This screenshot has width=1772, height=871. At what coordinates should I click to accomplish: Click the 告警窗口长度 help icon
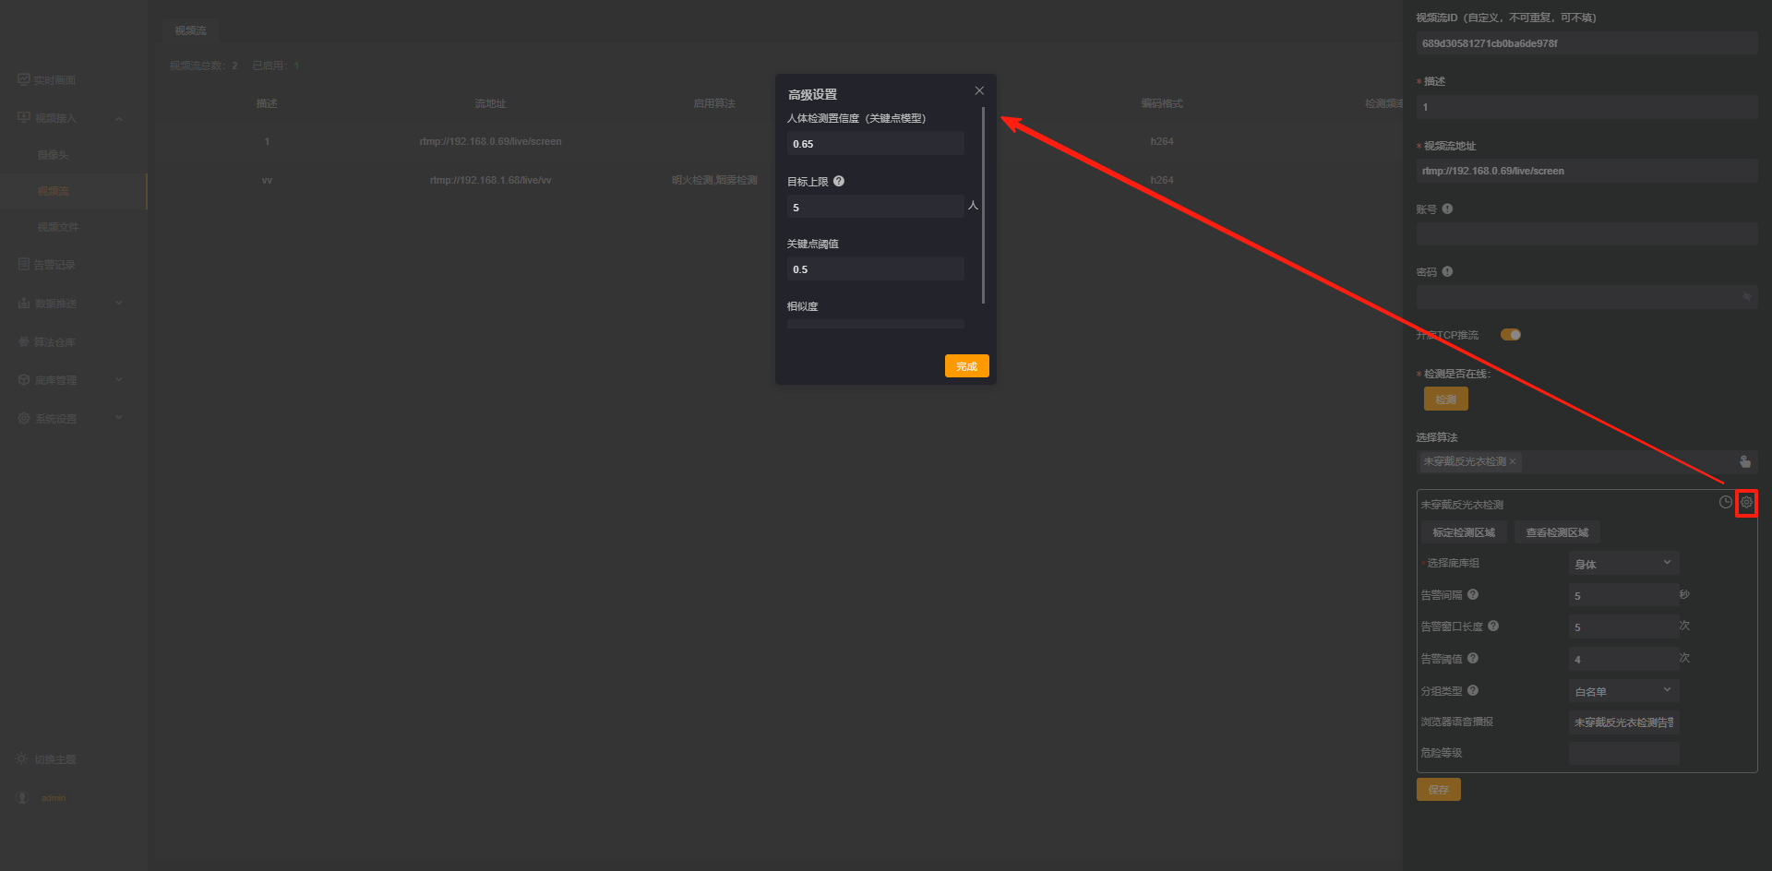[x=1493, y=626]
